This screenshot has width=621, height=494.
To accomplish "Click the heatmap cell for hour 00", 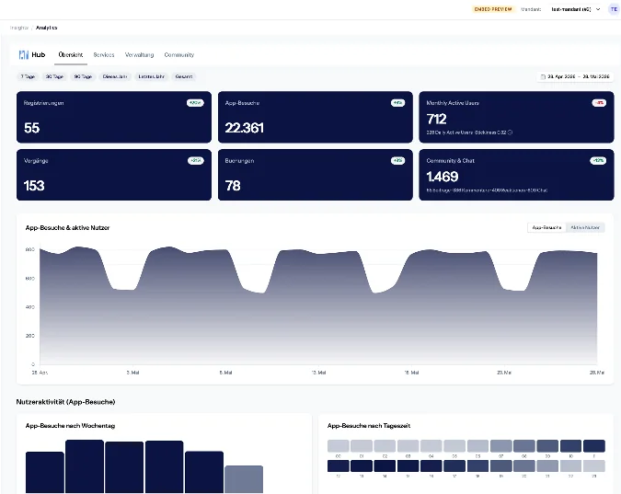I will (x=339, y=445).
